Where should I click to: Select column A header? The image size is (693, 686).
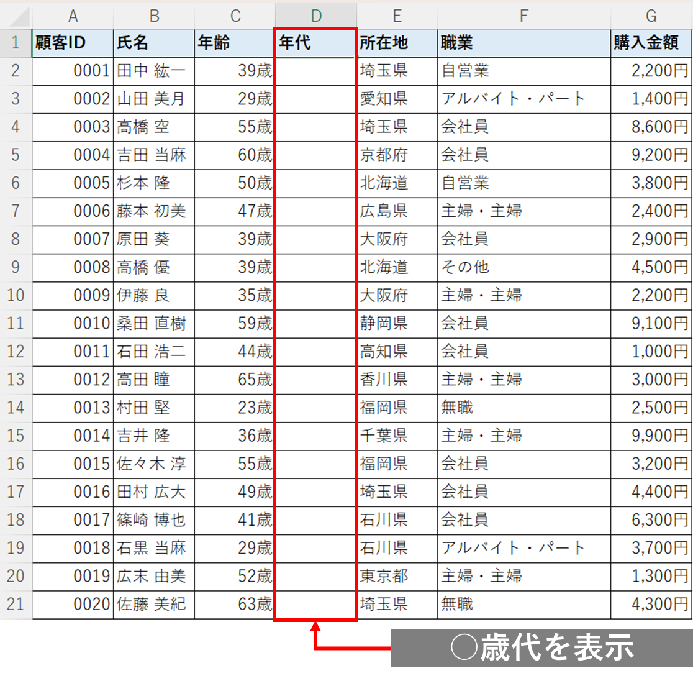point(73,16)
